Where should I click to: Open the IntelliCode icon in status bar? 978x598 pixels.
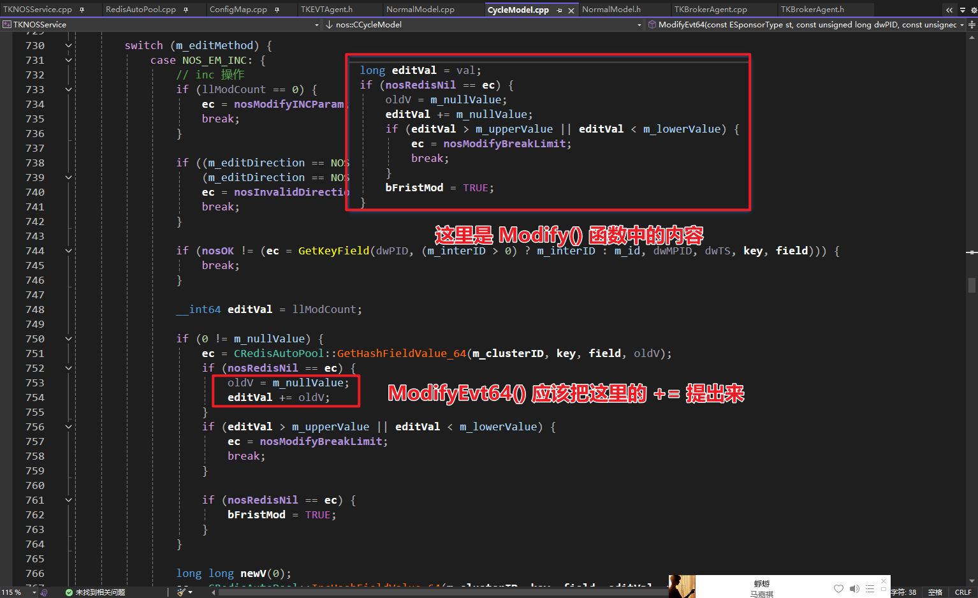(x=43, y=592)
